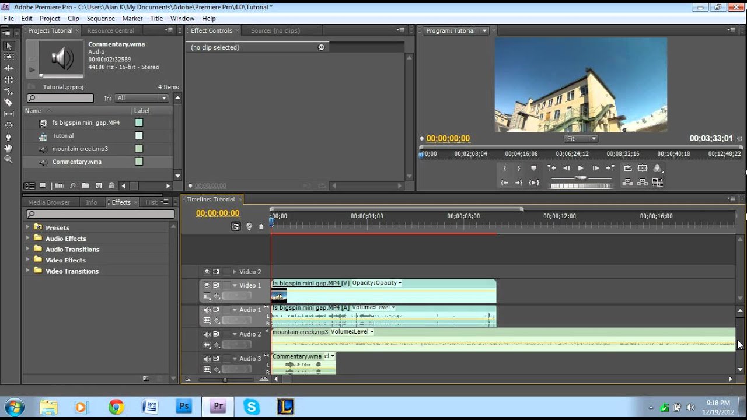Select the Track Select tool
Viewport: 747px width, 420px height.
pyautogui.click(x=9, y=57)
